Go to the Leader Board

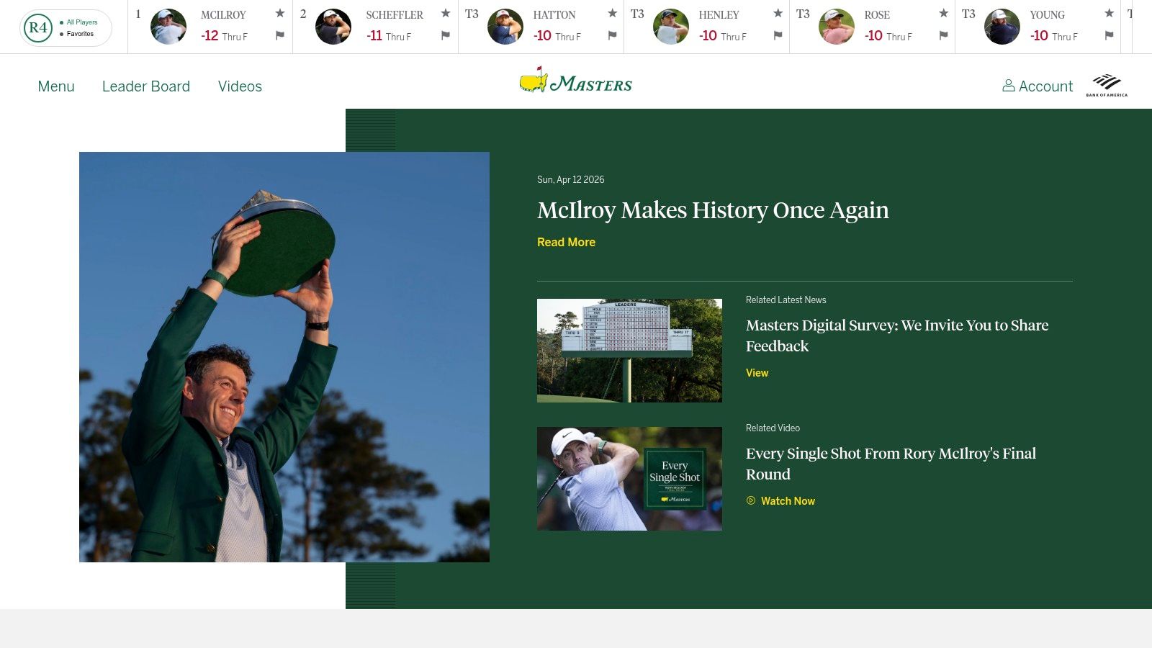tap(146, 86)
